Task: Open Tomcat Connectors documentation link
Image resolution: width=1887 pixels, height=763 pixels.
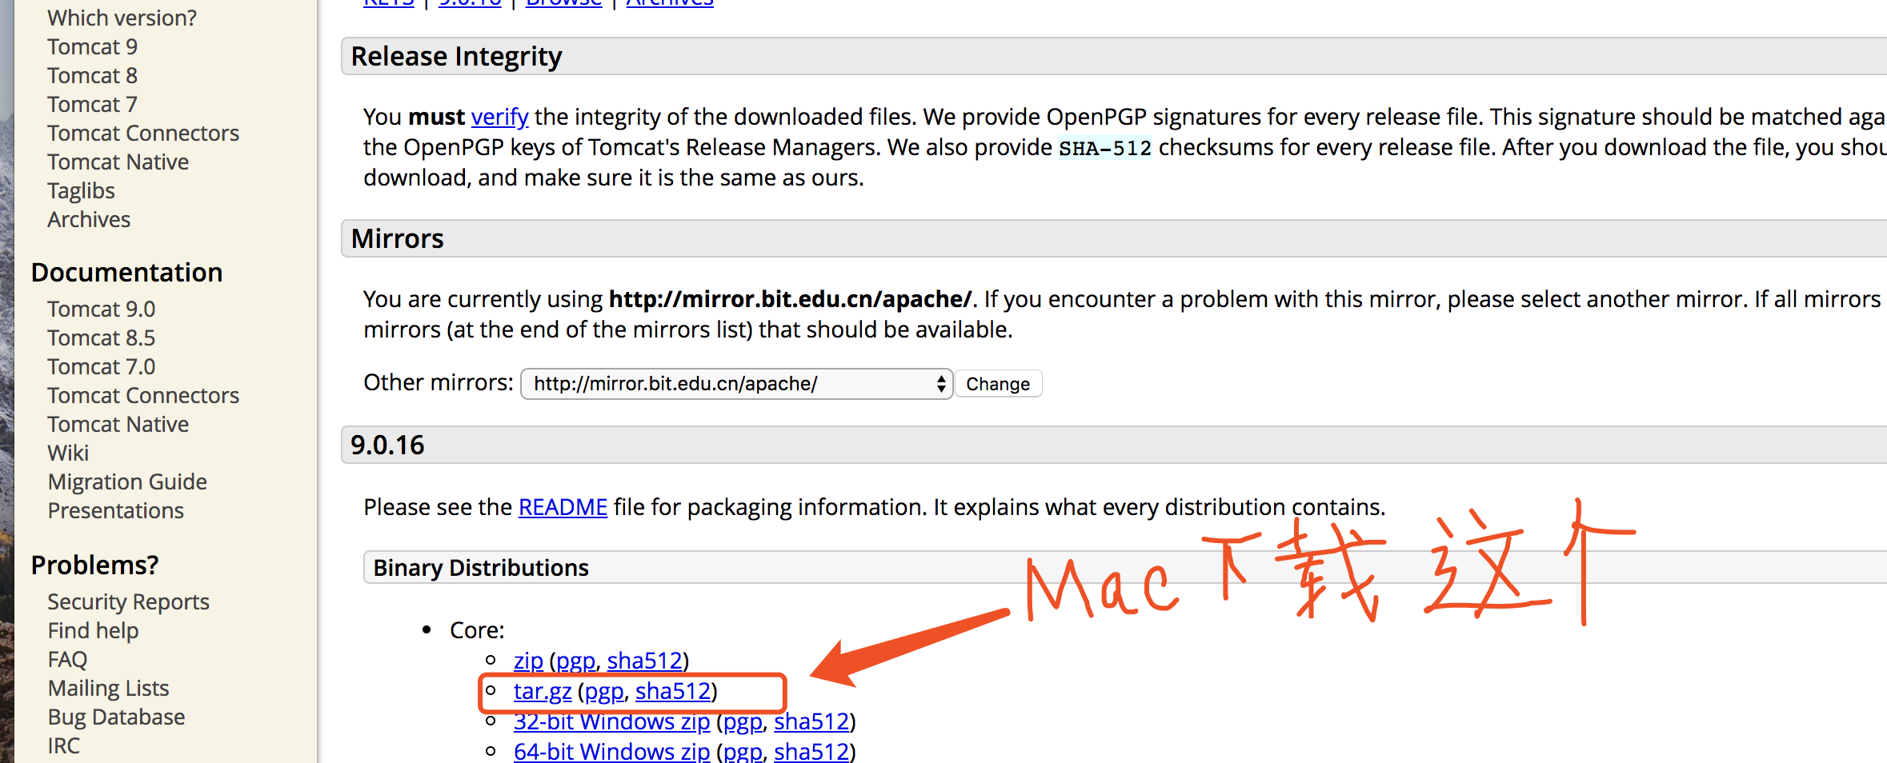Action: (143, 395)
